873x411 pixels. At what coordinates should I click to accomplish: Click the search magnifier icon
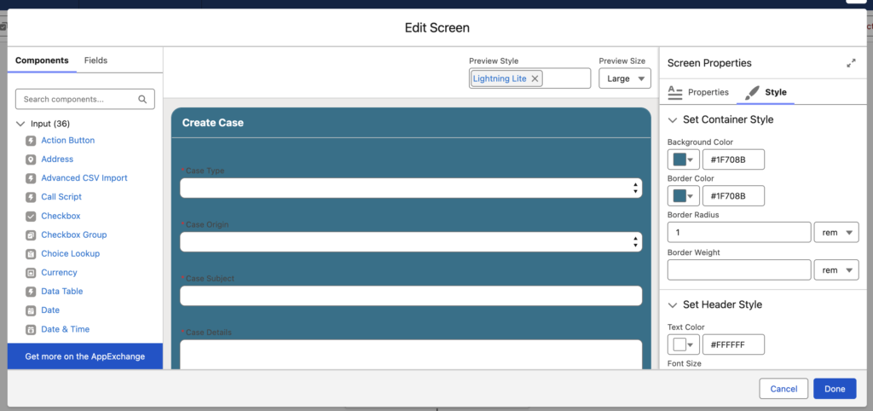tap(142, 99)
